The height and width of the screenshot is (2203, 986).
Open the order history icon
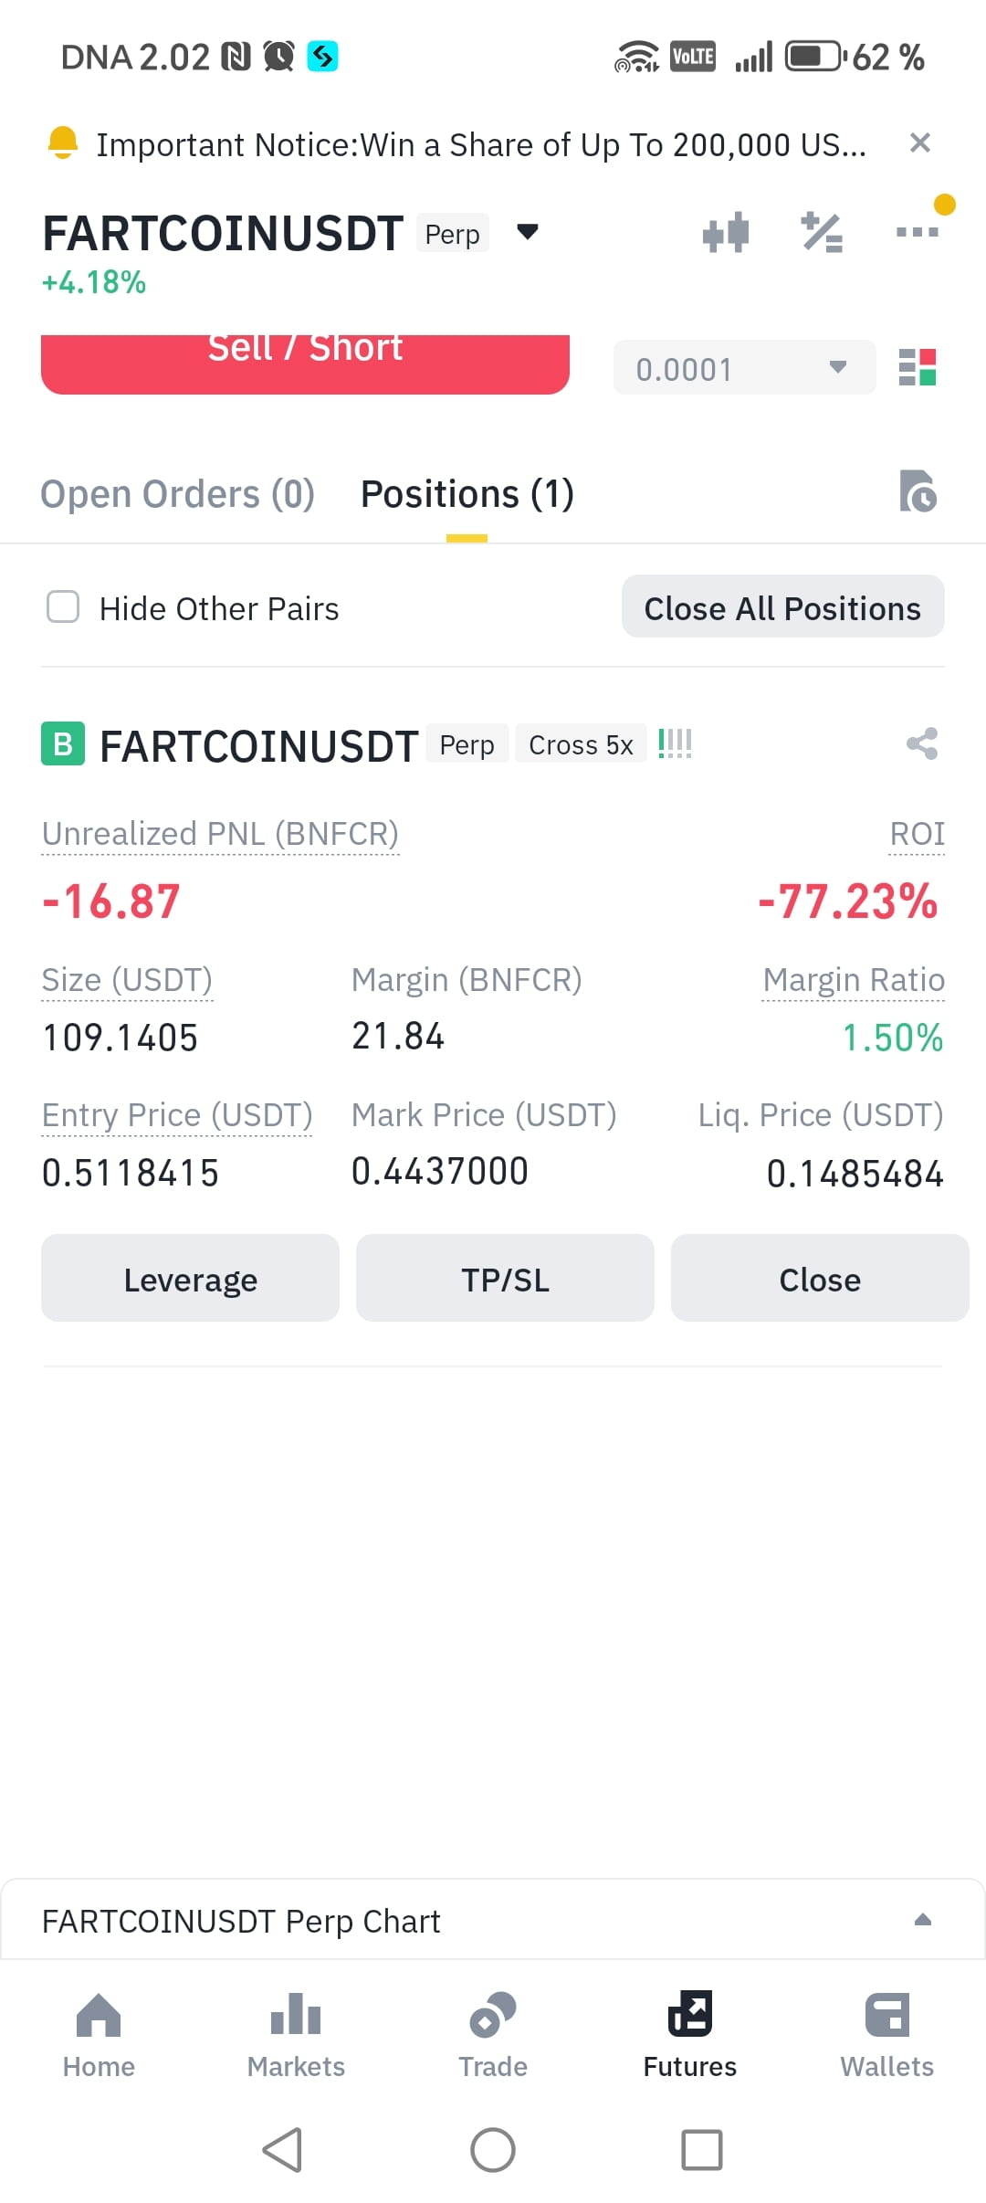918,491
